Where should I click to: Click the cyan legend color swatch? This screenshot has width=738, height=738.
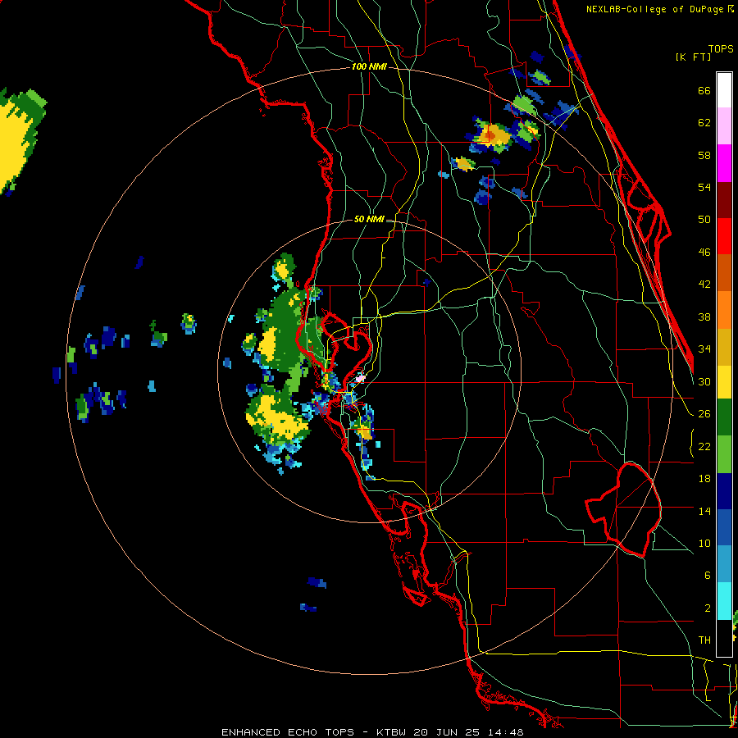pos(724,601)
